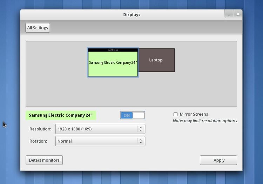Select the Samsung Electric Company 24" monitor thumbnail
The height and width of the screenshot is (184, 263).
point(113,65)
